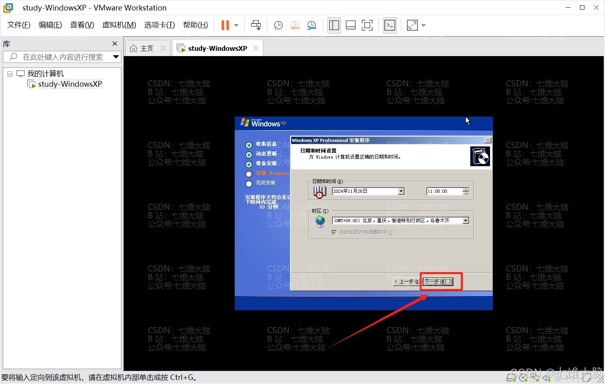
Task: Open the 文件(F) menu
Action: 19,25
